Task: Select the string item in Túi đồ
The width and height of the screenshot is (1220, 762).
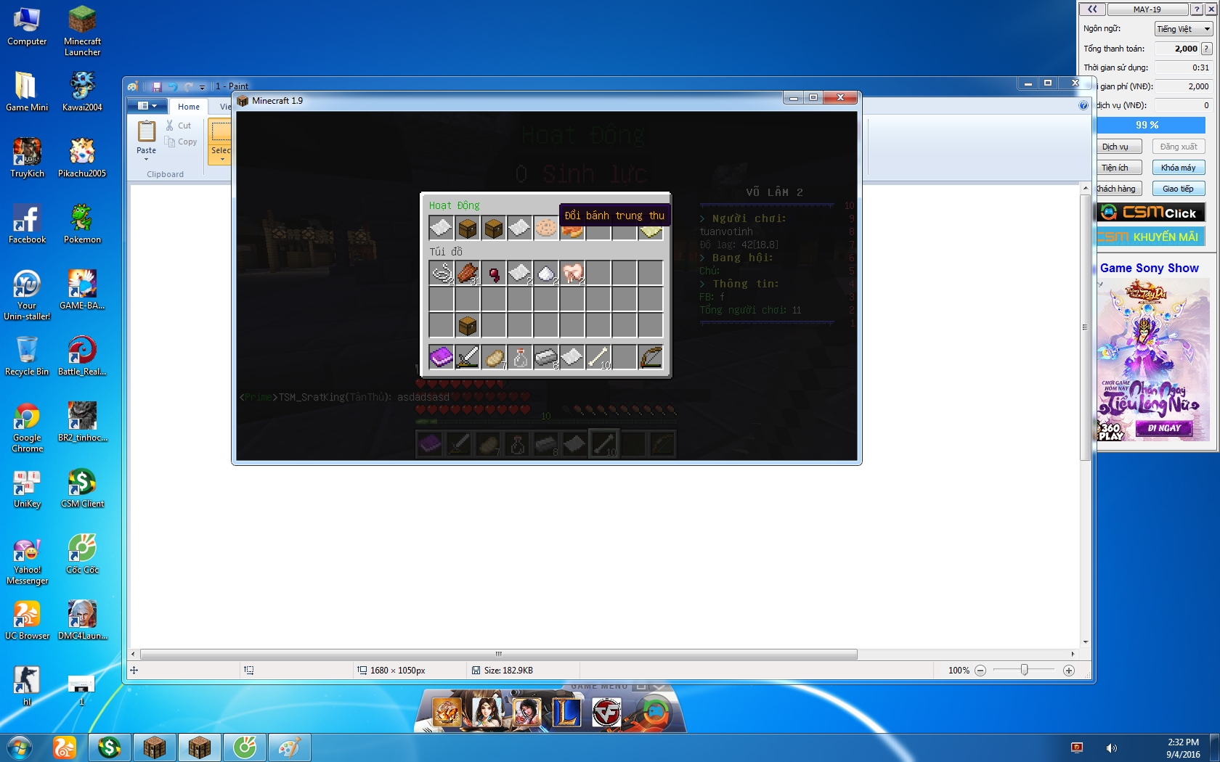Action: [x=441, y=273]
